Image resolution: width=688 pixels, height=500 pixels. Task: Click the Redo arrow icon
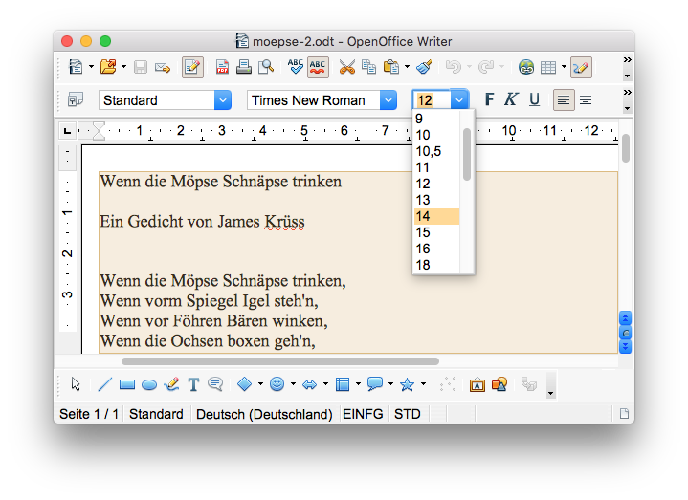(486, 67)
